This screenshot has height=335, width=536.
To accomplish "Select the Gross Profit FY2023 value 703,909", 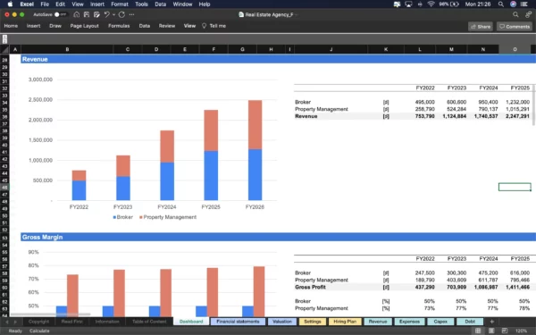I will pos(456,287).
